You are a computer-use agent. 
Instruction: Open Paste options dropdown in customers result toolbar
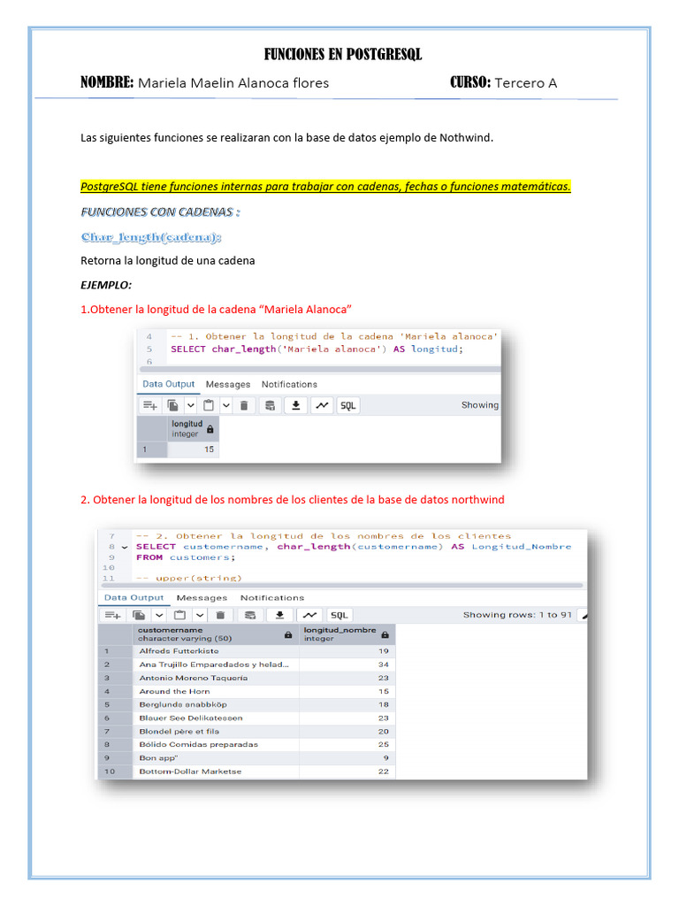(x=200, y=616)
